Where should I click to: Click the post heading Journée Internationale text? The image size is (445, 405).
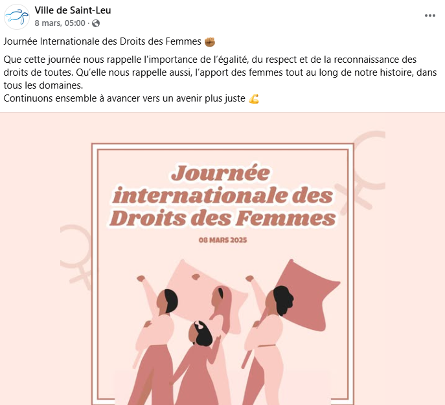pos(102,41)
